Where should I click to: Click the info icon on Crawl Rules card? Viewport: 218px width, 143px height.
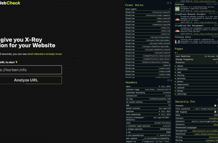(x=168, y=3)
